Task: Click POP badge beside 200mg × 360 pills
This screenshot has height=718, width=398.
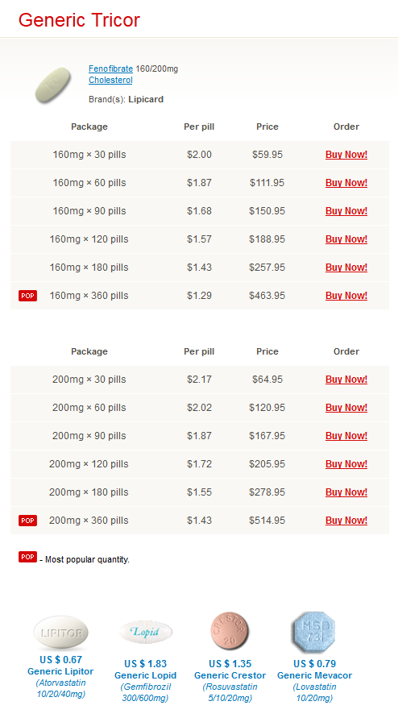Action: click(x=28, y=521)
